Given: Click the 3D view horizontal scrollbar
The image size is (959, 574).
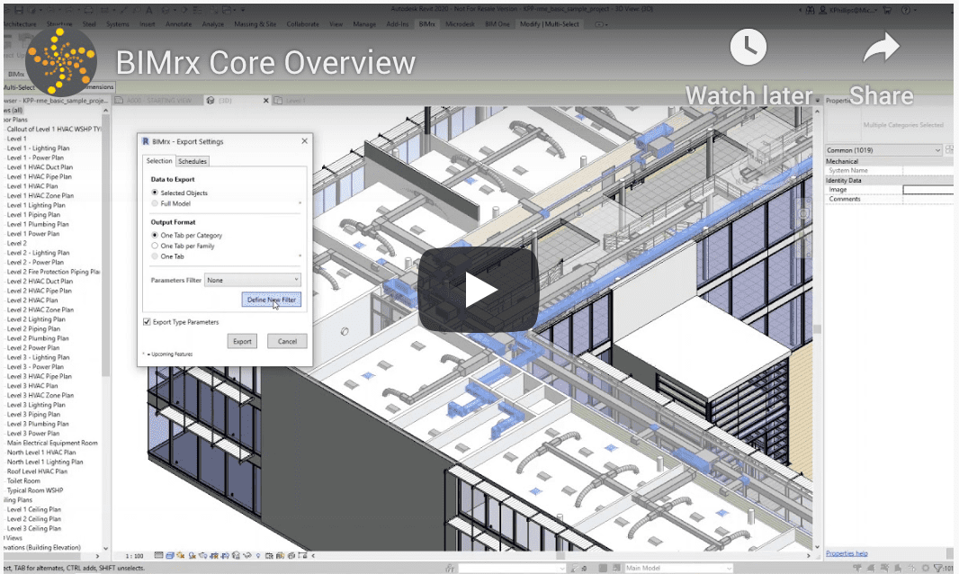Looking at the screenshot, I should (560, 556).
